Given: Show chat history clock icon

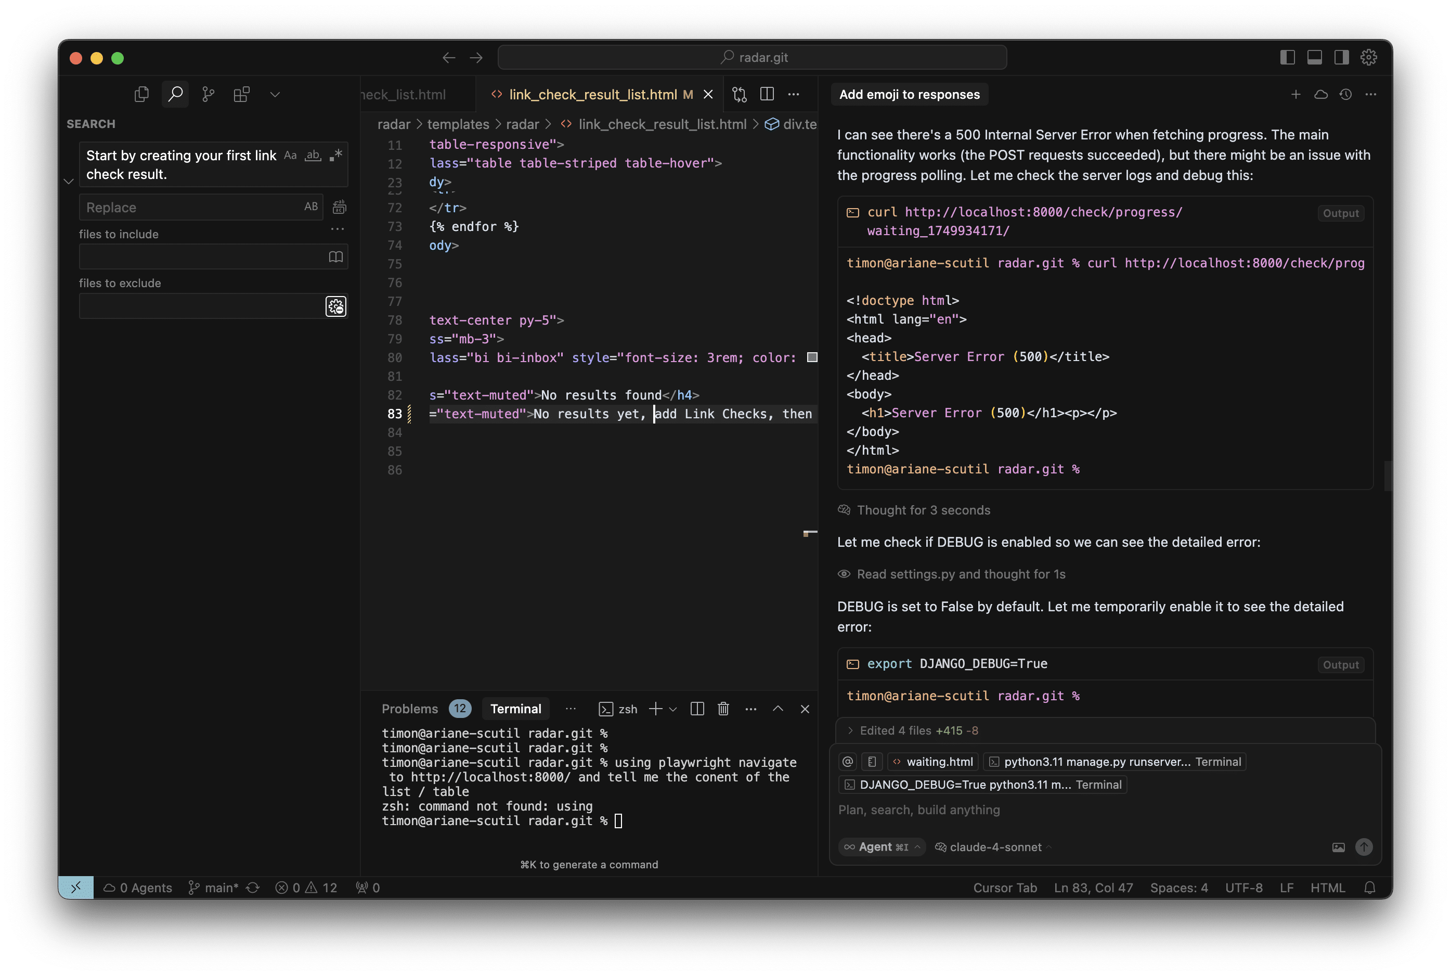Looking at the screenshot, I should click(x=1346, y=95).
